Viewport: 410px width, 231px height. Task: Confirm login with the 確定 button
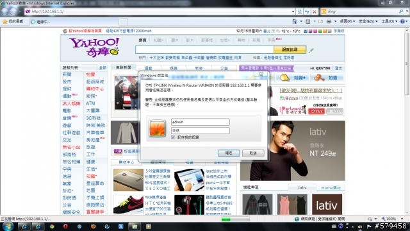229,153
